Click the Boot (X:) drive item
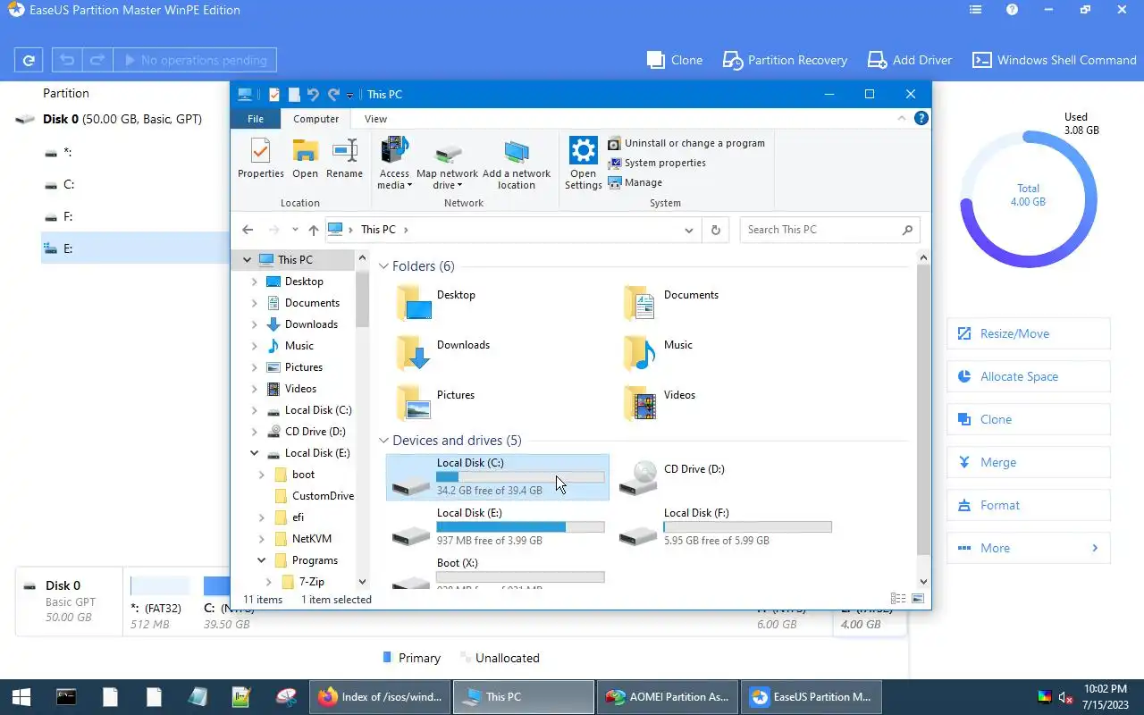The width and height of the screenshot is (1144, 715). tap(498, 572)
